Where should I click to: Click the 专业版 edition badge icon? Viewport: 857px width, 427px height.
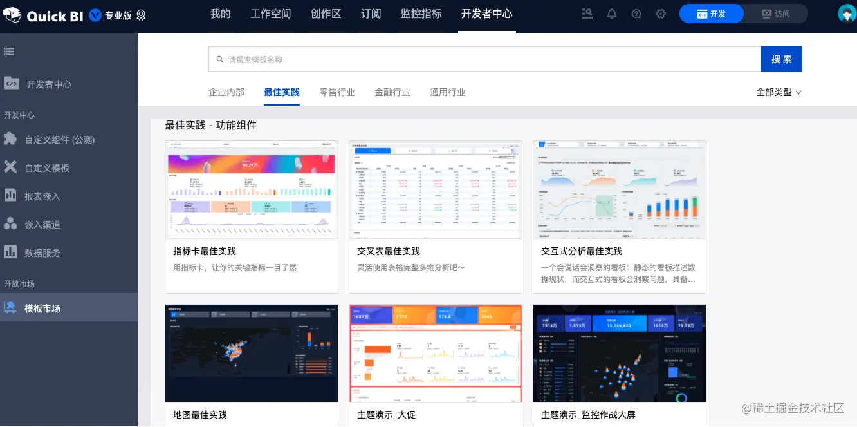pyautogui.click(x=95, y=15)
